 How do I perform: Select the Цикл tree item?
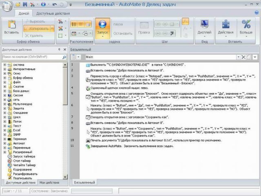(x=14, y=117)
